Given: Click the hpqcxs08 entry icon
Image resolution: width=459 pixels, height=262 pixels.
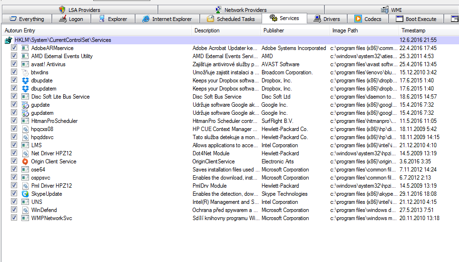Looking at the screenshot, I should tap(25, 129).
